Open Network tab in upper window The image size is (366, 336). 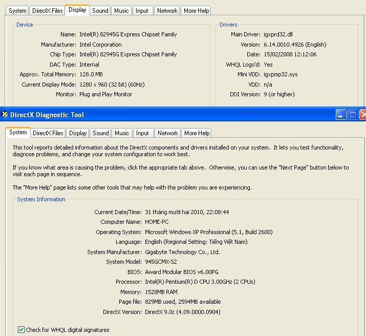pyautogui.click(x=167, y=11)
